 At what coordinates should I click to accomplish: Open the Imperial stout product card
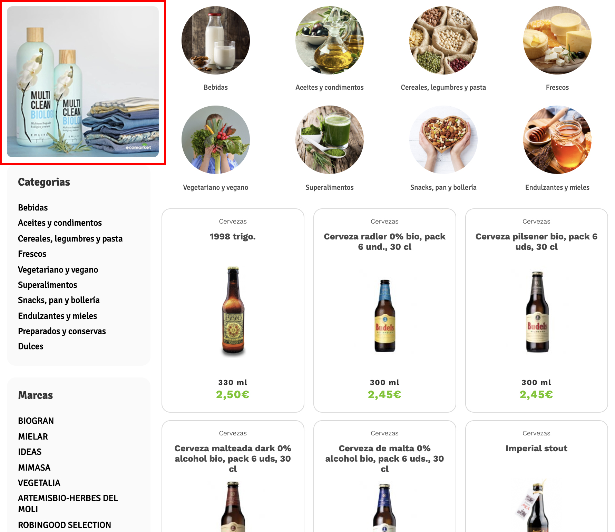537,476
